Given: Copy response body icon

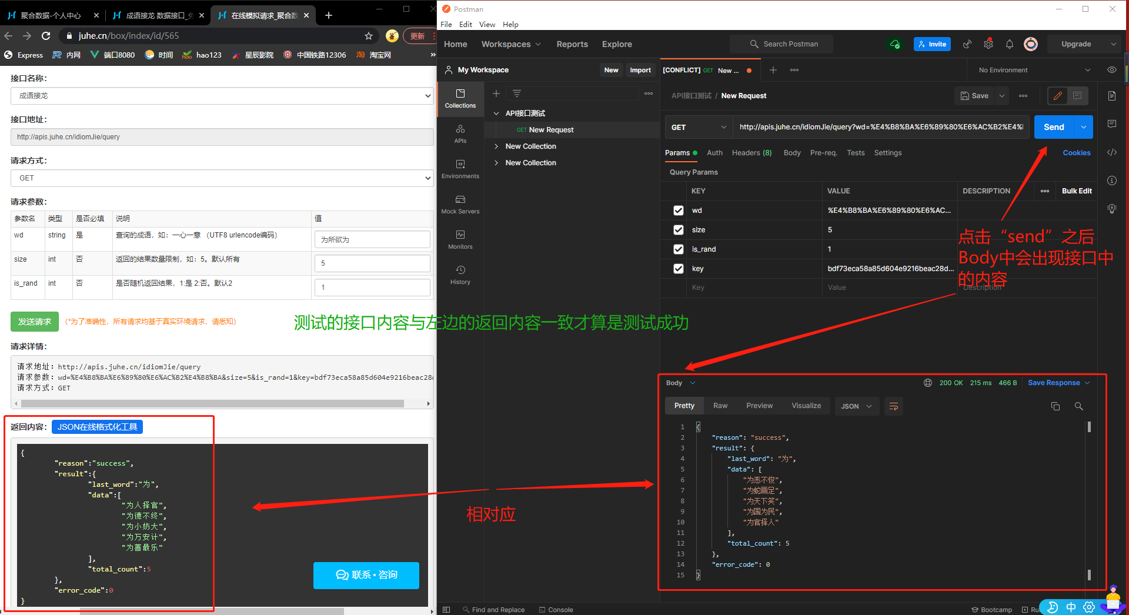Looking at the screenshot, I should [x=1055, y=406].
